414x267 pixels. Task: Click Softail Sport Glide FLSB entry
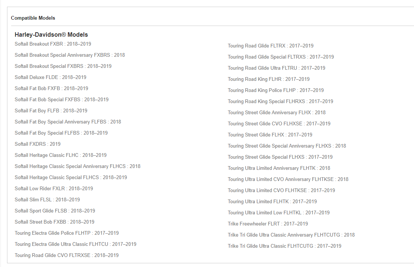point(55,211)
